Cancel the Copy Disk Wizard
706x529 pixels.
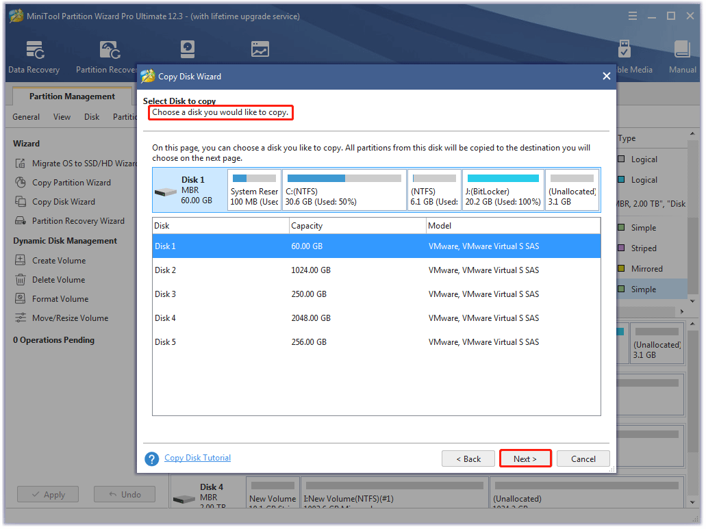583,459
